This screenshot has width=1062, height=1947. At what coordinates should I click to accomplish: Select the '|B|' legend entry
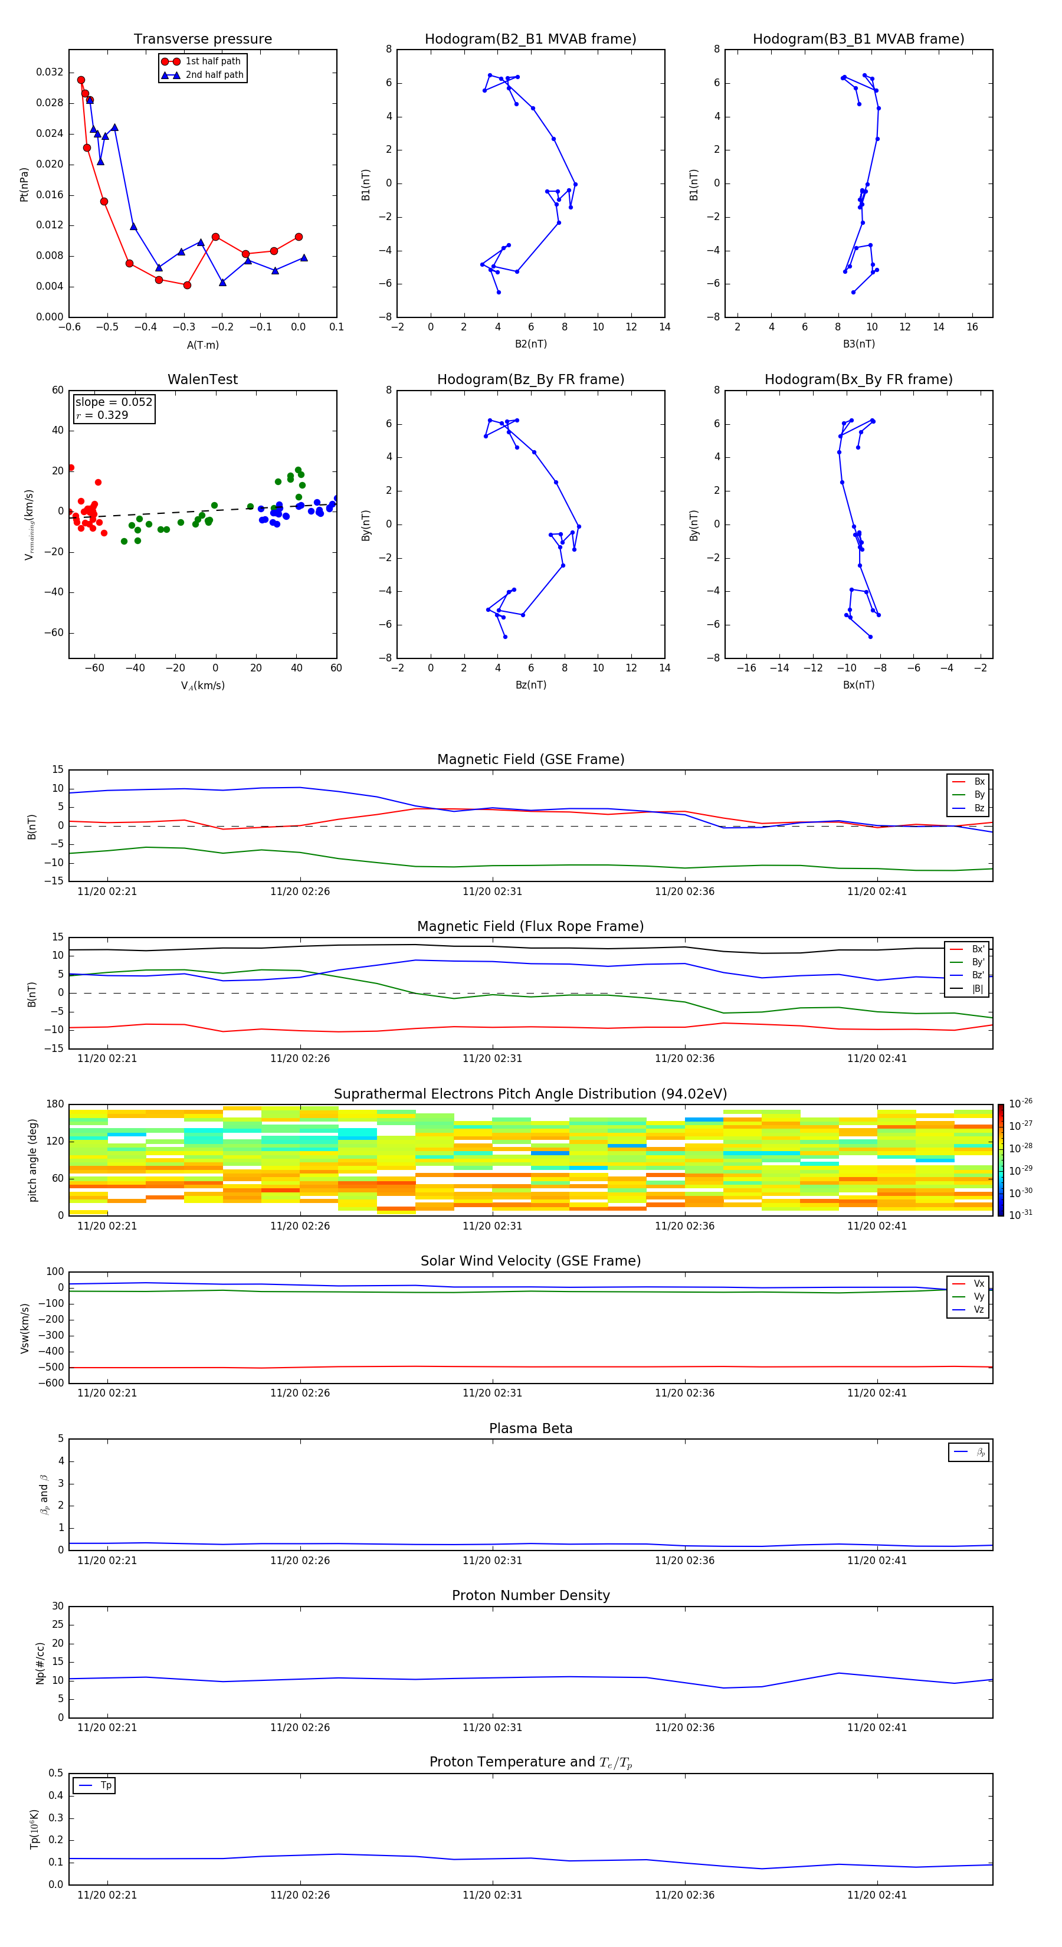pyautogui.click(x=968, y=989)
